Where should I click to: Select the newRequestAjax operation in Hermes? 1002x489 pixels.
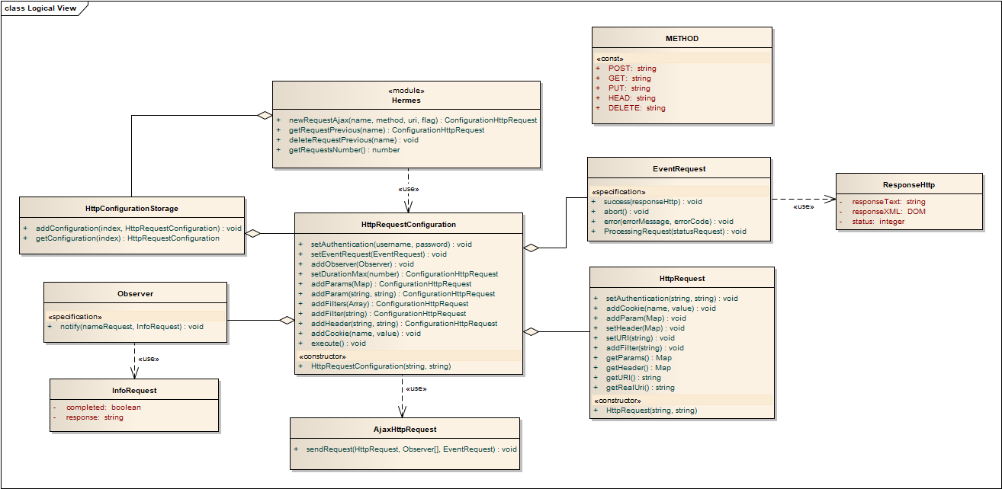tap(413, 120)
